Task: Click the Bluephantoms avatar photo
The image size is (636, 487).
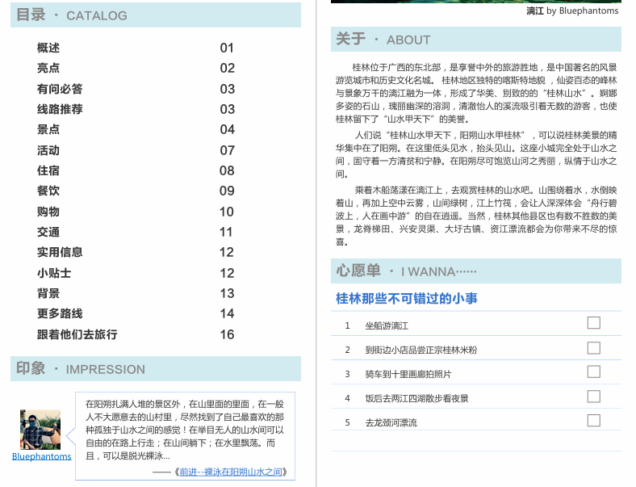Action: pyautogui.click(x=40, y=430)
